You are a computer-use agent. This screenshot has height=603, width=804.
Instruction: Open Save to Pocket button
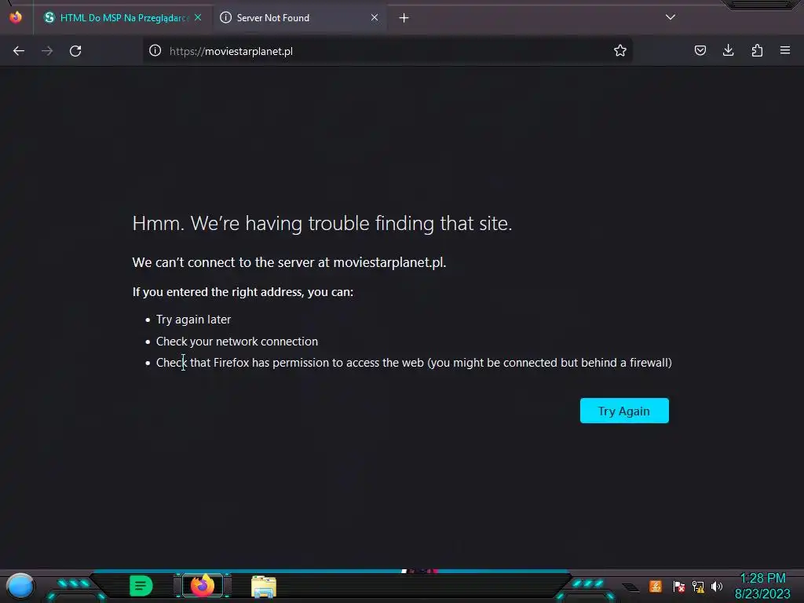pos(700,50)
